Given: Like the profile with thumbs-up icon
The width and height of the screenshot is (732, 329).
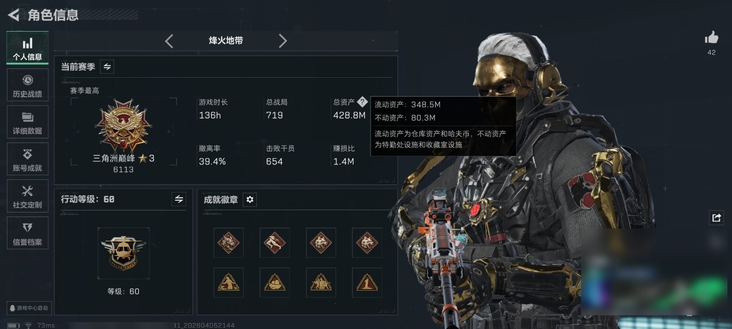Looking at the screenshot, I should pyautogui.click(x=711, y=38).
